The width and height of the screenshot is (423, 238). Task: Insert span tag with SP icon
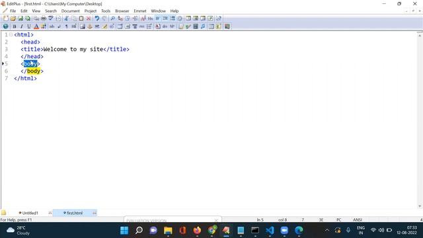pos(172,26)
